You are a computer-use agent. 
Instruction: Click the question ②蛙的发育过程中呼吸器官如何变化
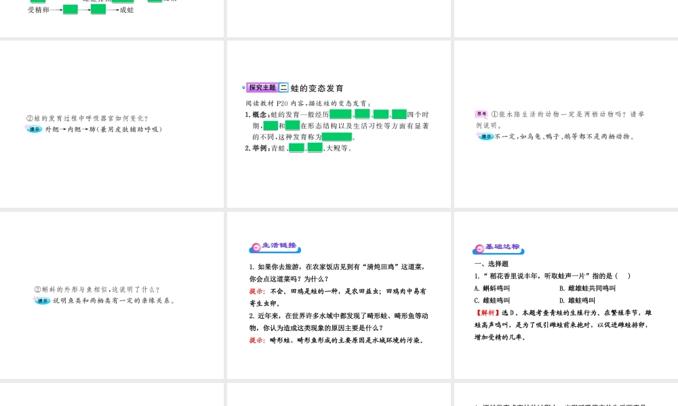tap(87, 118)
